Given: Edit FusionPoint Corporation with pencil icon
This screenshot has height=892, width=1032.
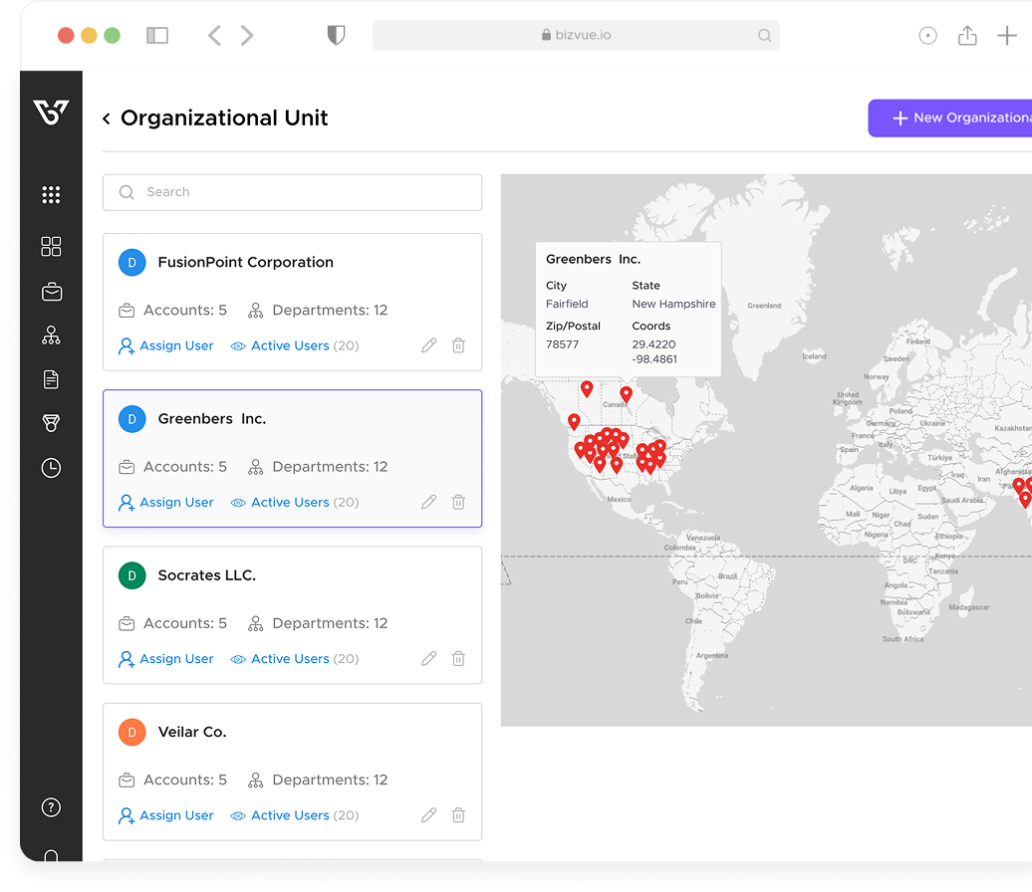Looking at the screenshot, I should tap(428, 345).
